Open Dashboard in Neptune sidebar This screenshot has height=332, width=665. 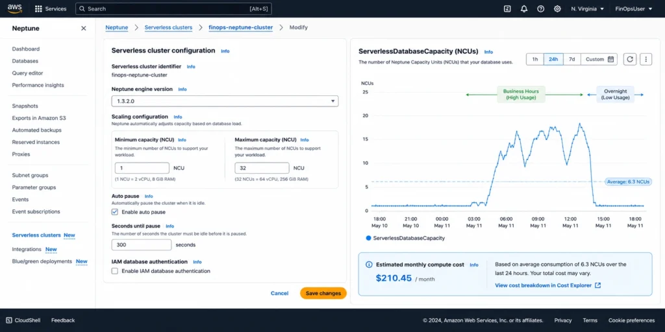tap(26, 49)
